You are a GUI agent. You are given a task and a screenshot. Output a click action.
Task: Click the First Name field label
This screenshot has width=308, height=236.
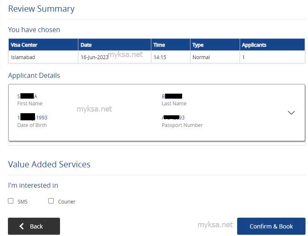30,103
